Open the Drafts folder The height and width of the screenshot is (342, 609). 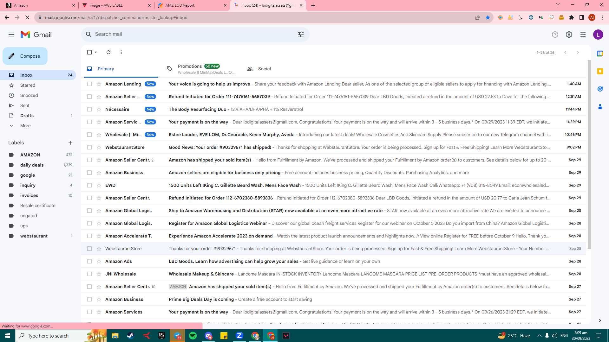point(38,116)
